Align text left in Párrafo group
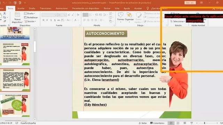 point(84,20)
